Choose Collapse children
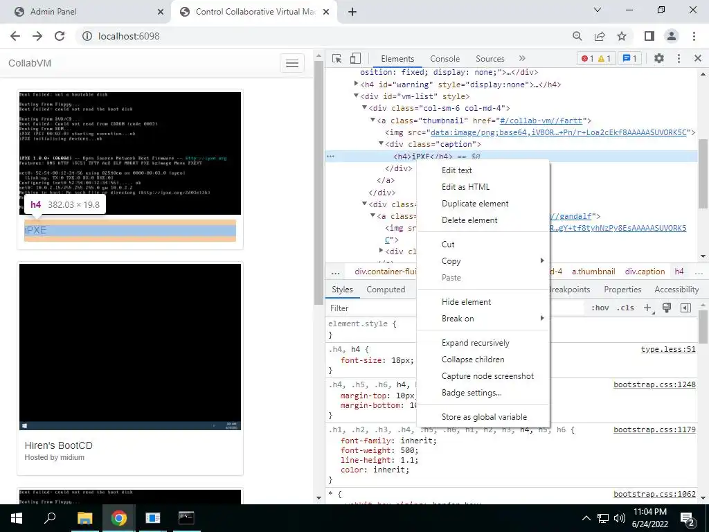Viewport: 709px width, 532px height. pos(483,360)
